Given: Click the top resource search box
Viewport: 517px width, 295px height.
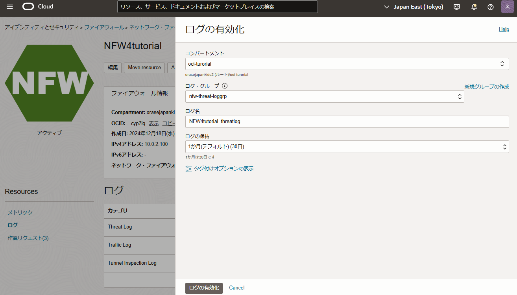Looking at the screenshot, I should point(217,7).
